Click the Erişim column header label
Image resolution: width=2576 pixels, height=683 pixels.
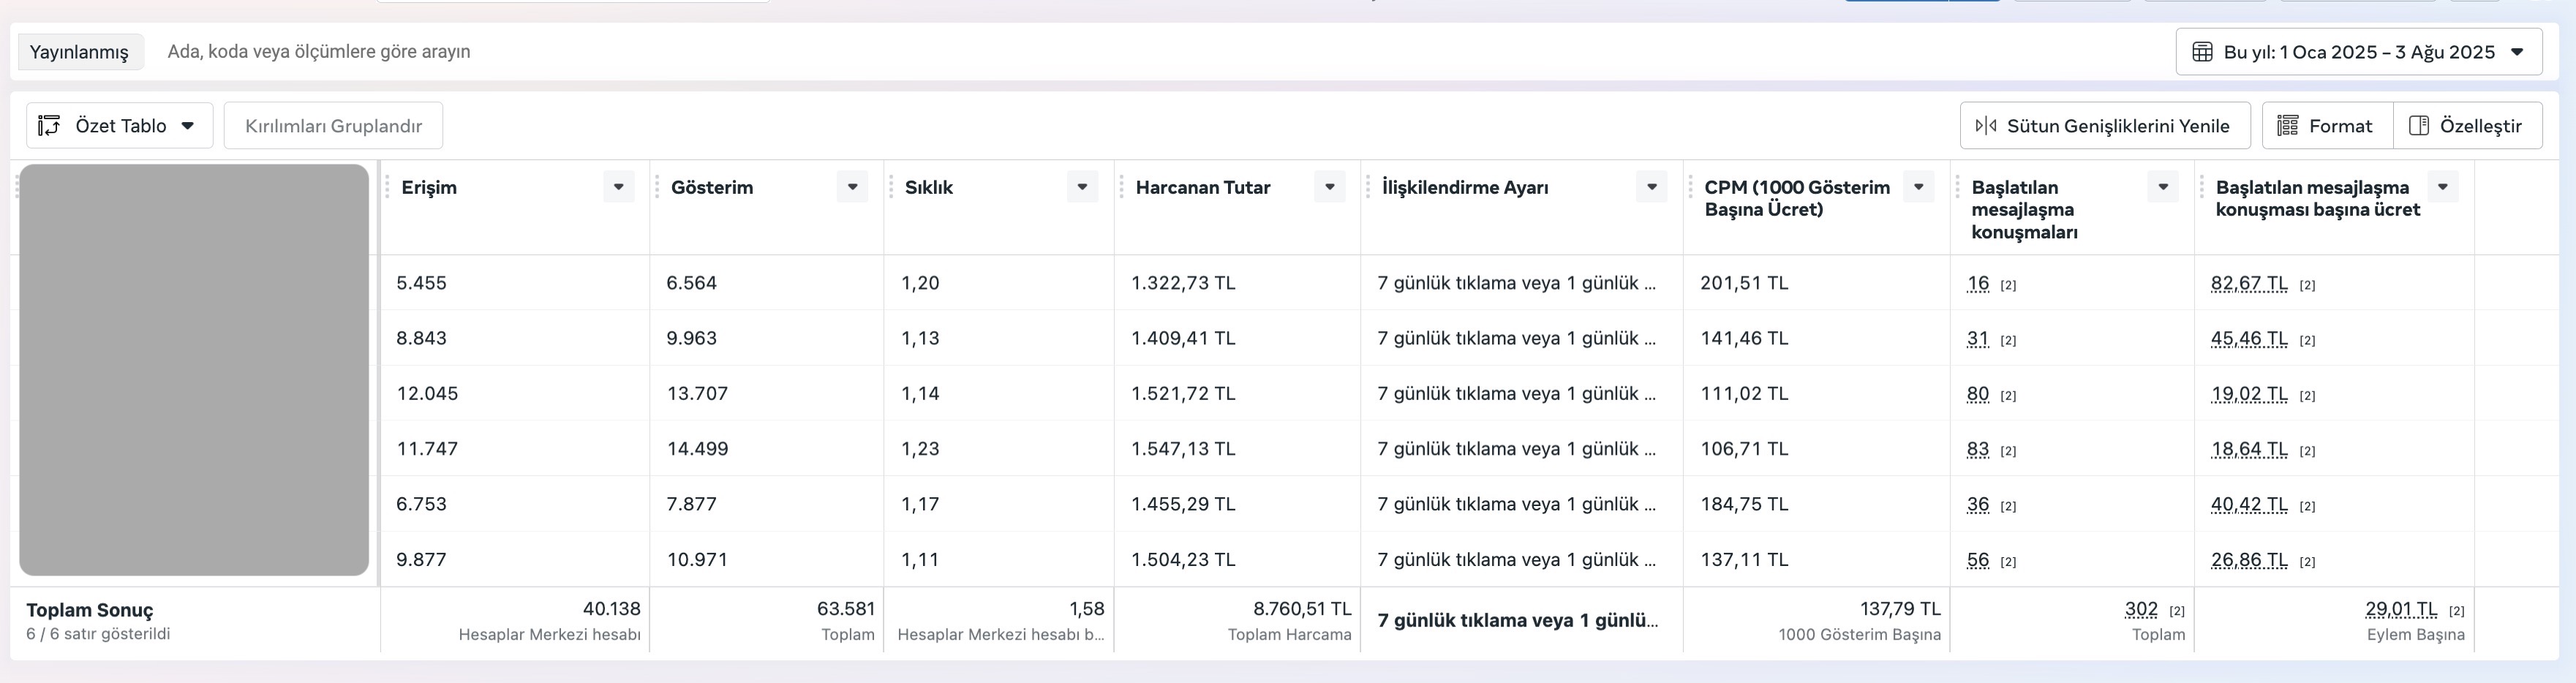[429, 187]
